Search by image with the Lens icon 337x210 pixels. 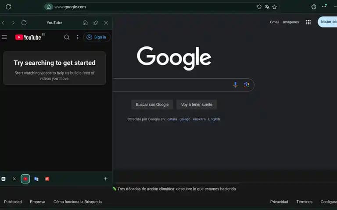coord(246,85)
